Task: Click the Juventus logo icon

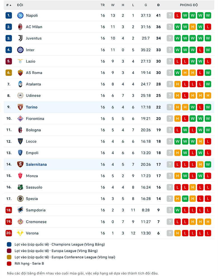Action: click(20, 38)
